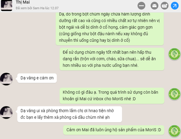Click avatar beside the 'xà phòng thơm lắm' message
Image resolution: width=181 pixels, height=139 pixels.
pyautogui.click(x=6, y=112)
